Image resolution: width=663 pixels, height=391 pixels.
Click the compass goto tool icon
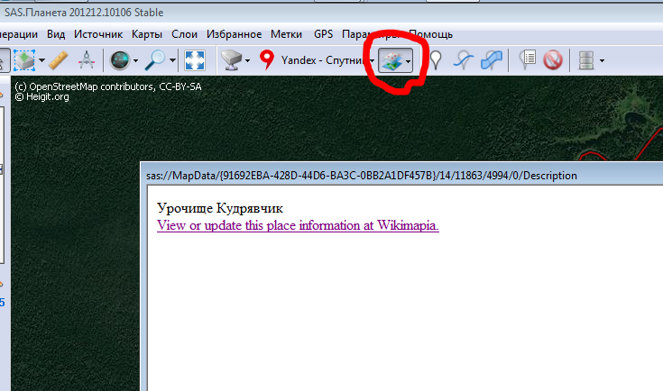119,60
